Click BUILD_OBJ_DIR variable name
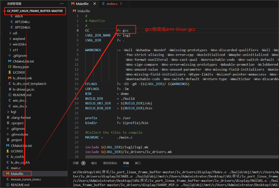 (98, 103)
